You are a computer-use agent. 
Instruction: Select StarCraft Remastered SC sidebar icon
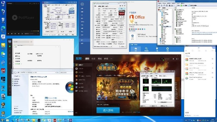point(76,91)
